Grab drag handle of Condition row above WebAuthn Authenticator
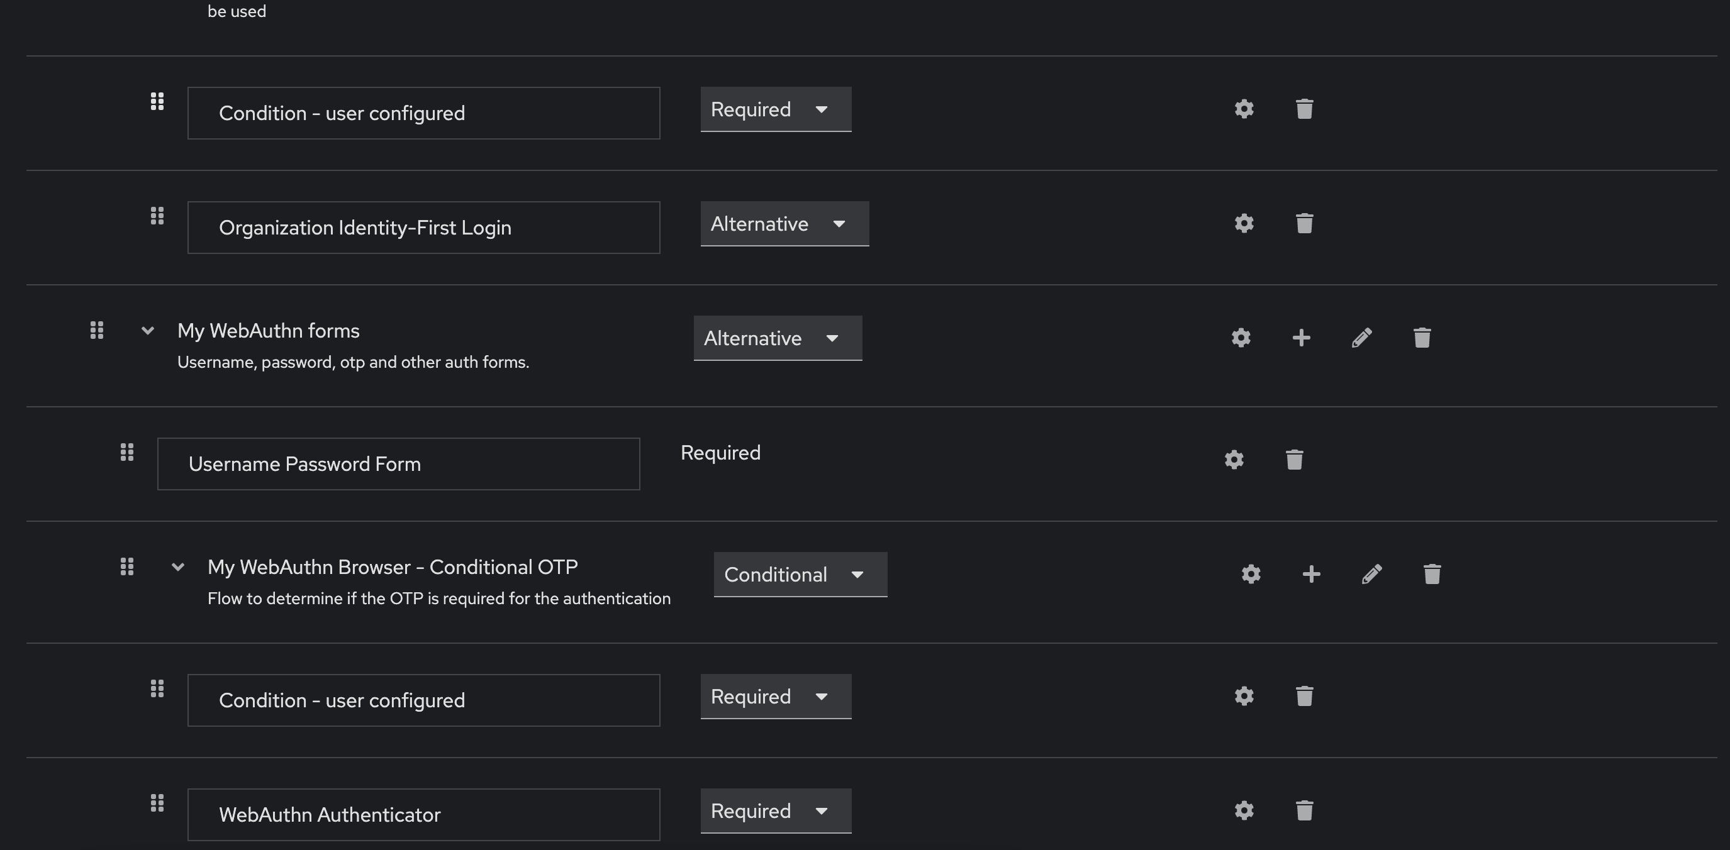The width and height of the screenshot is (1730, 850). [157, 689]
